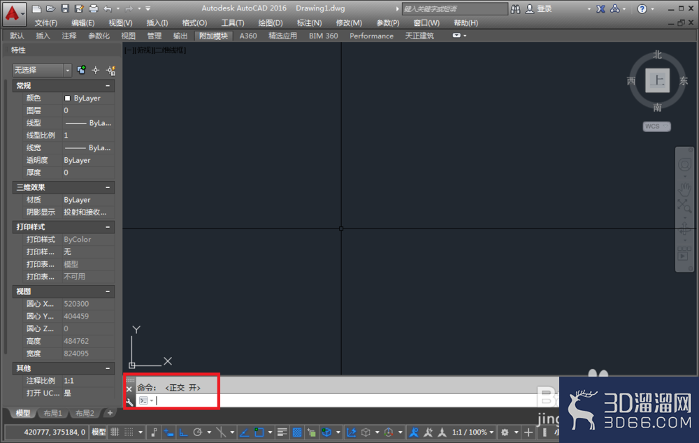Click the 颜色 ByLayer color swatch
Viewport: 699px width, 443px height.
click(x=67, y=98)
